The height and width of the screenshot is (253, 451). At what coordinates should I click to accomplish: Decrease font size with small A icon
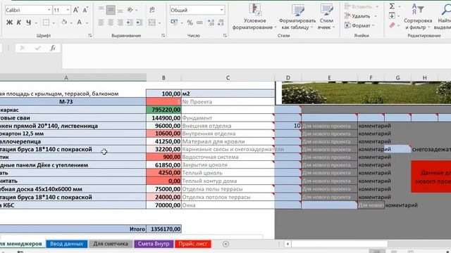(x=85, y=10)
